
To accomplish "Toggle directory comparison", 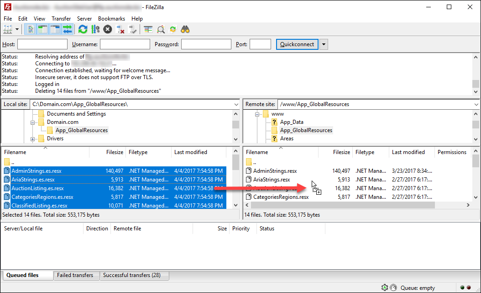I will coord(161,30).
